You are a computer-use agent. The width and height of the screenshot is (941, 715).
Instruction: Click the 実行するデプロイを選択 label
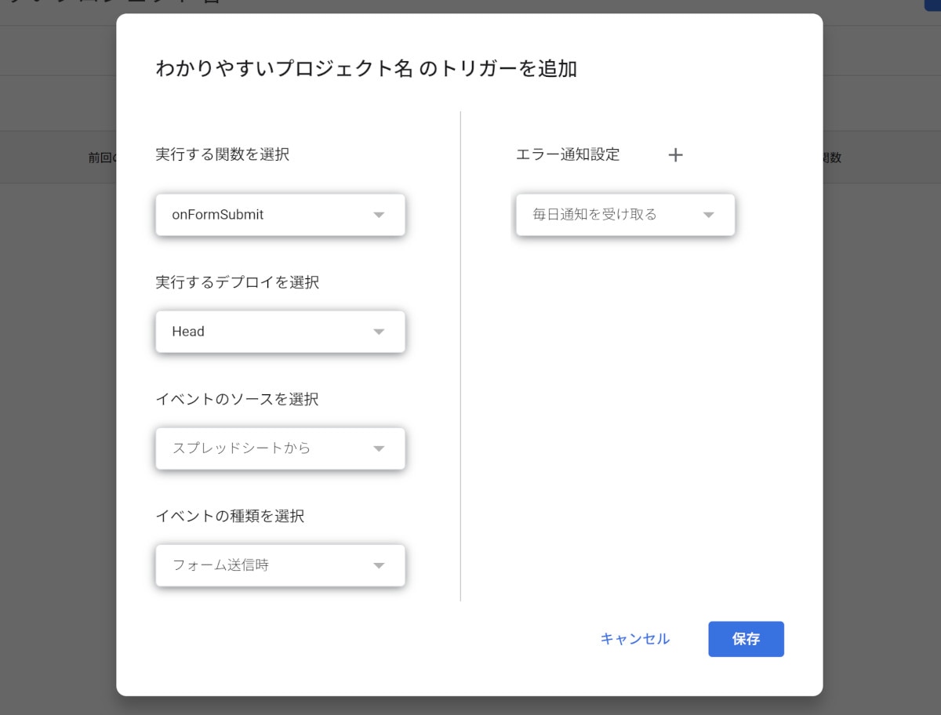point(237,282)
